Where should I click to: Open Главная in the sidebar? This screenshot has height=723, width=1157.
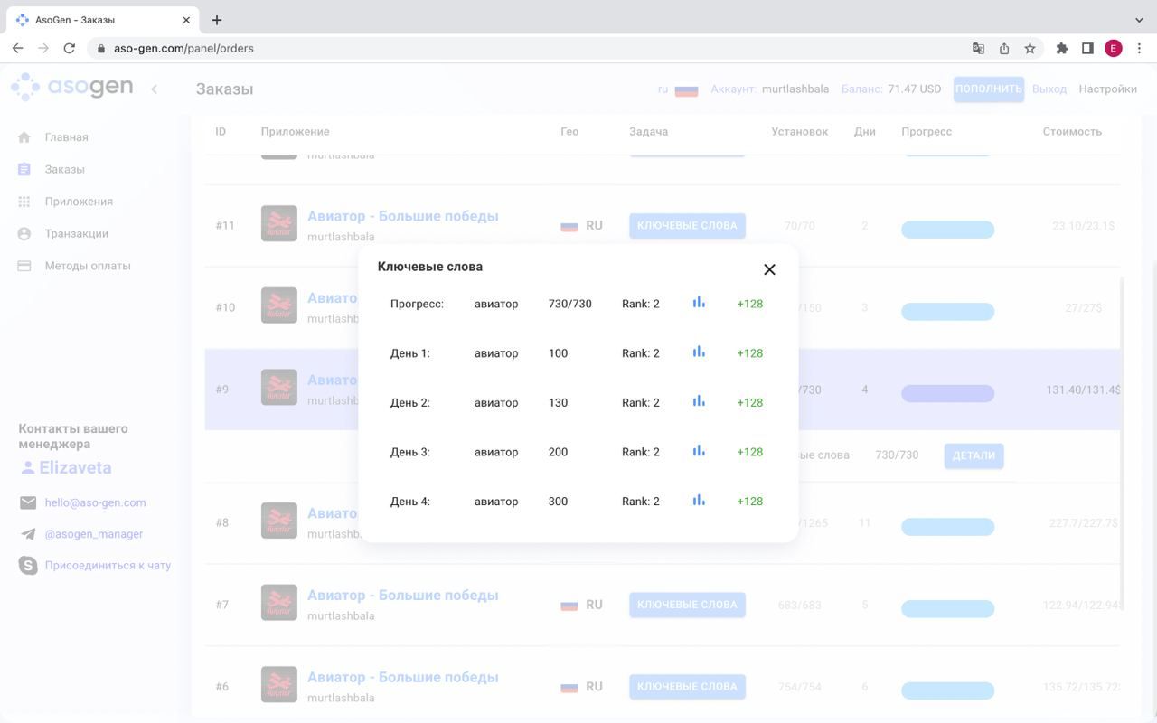click(x=66, y=137)
